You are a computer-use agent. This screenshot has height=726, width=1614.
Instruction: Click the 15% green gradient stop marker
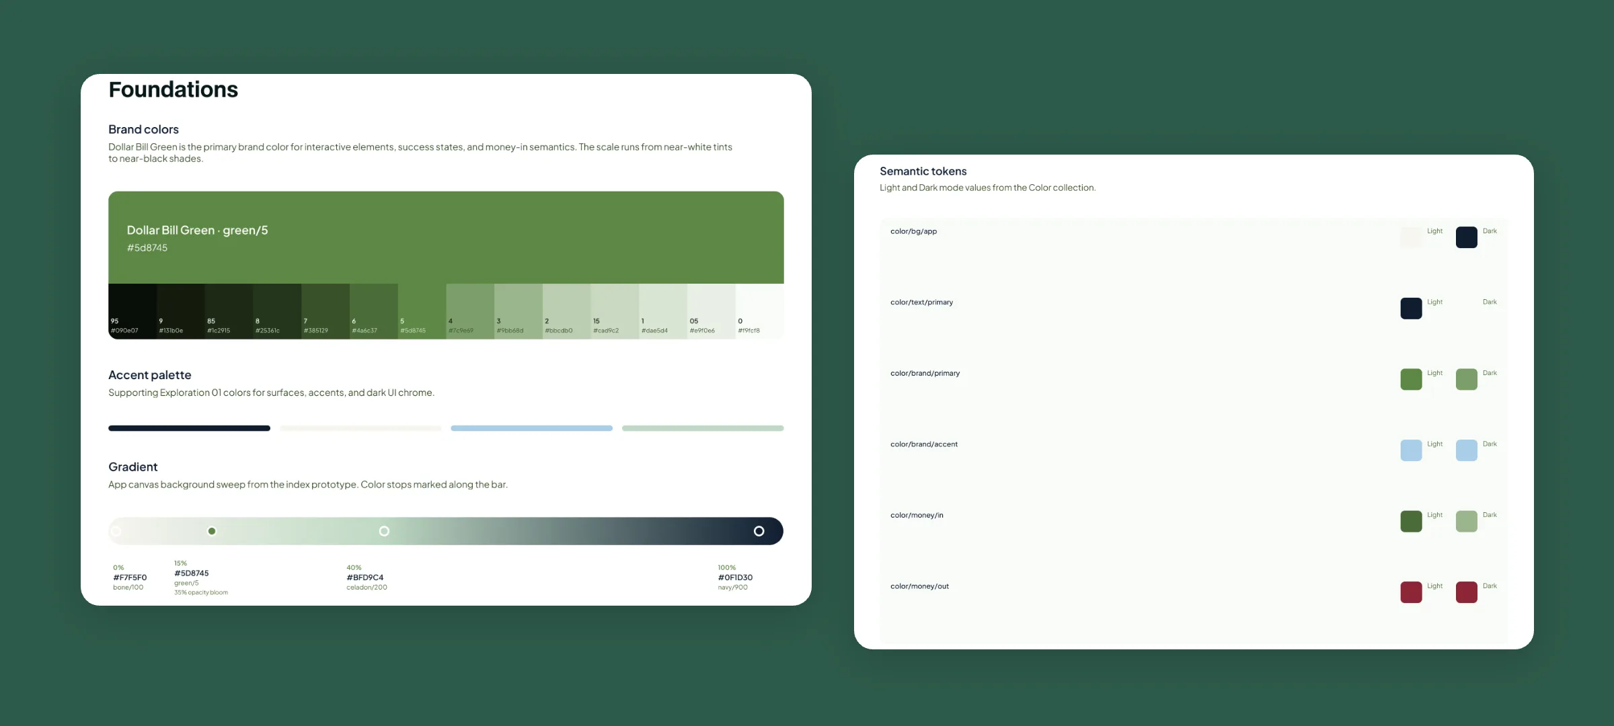pyautogui.click(x=212, y=531)
